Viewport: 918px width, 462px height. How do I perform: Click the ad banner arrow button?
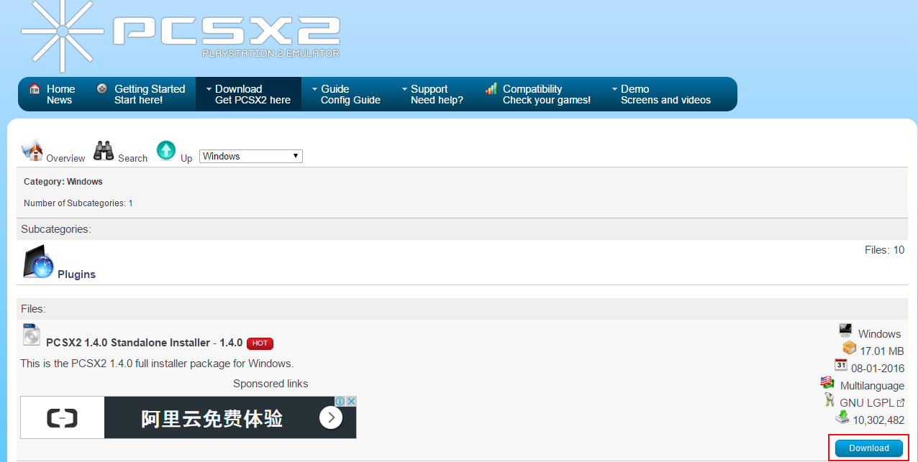pyautogui.click(x=331, y=417)
